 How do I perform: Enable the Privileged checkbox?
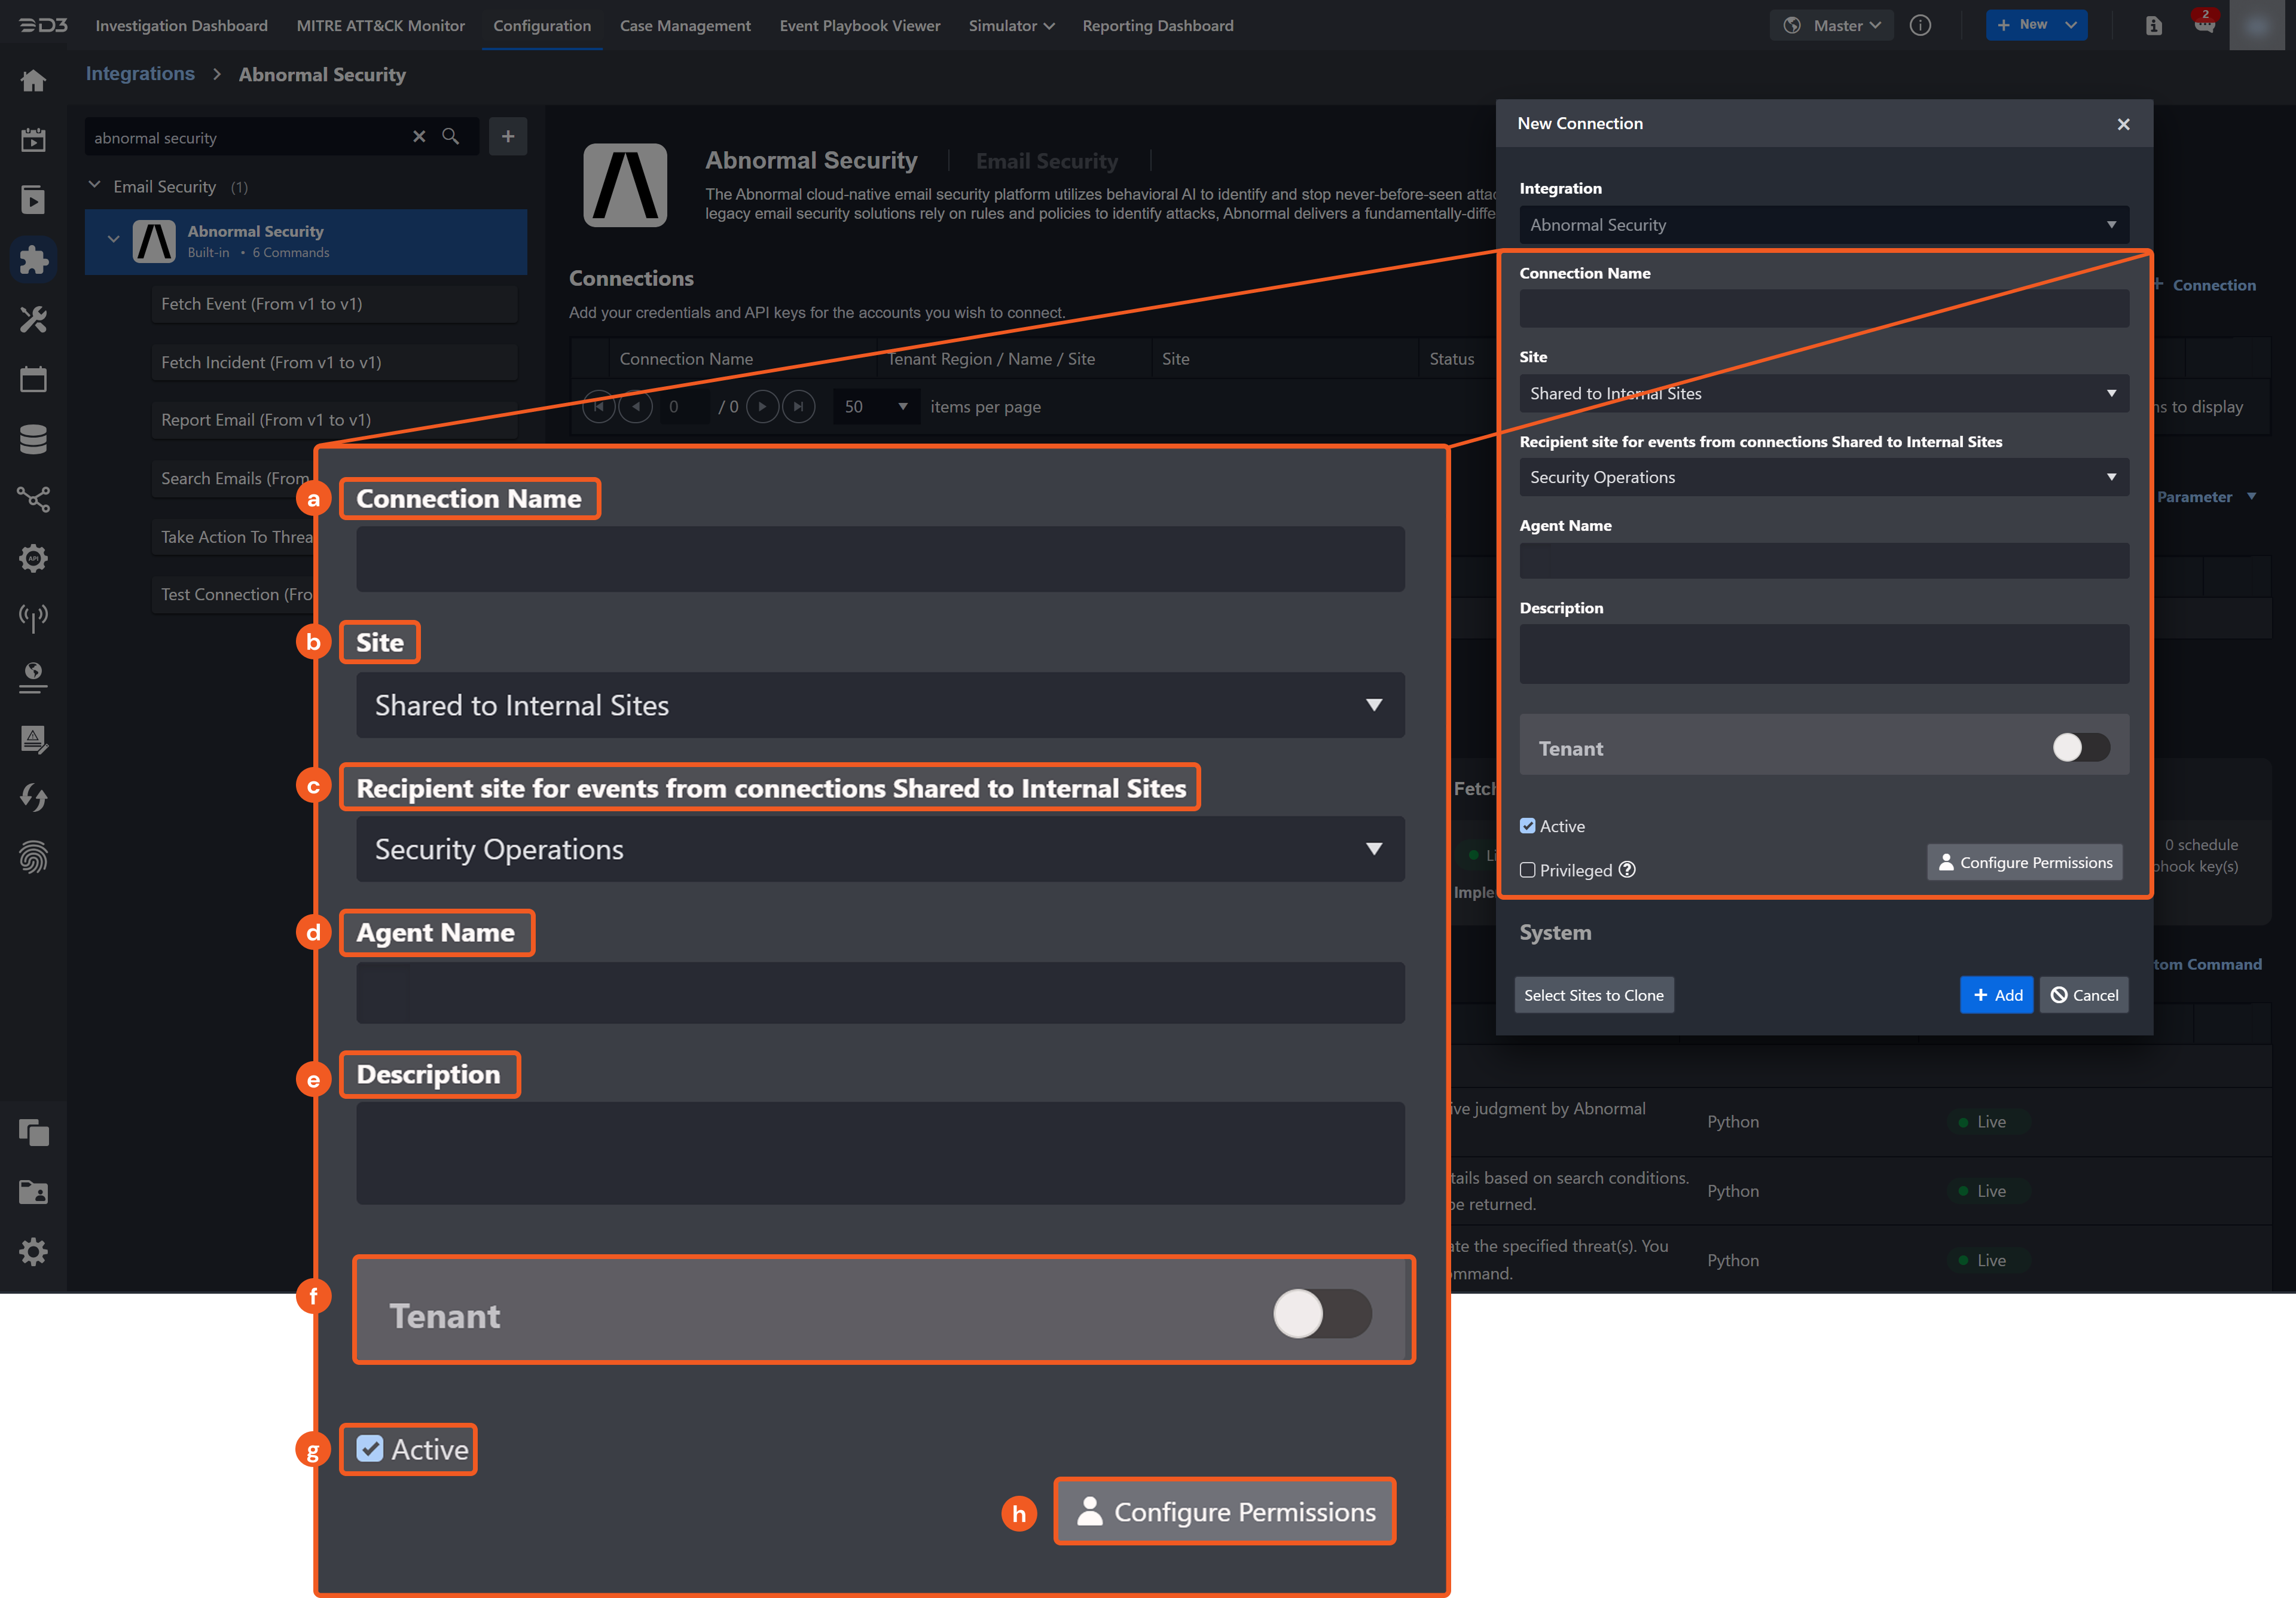coord(1527,870)
